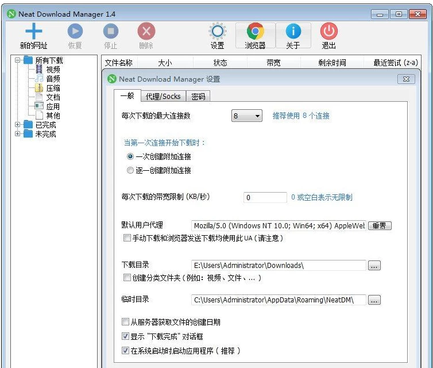Viewport: 433px width, 368px height.
Task: Enable 创建分类文件夹 checkbox
Action: tap(127, 278)
